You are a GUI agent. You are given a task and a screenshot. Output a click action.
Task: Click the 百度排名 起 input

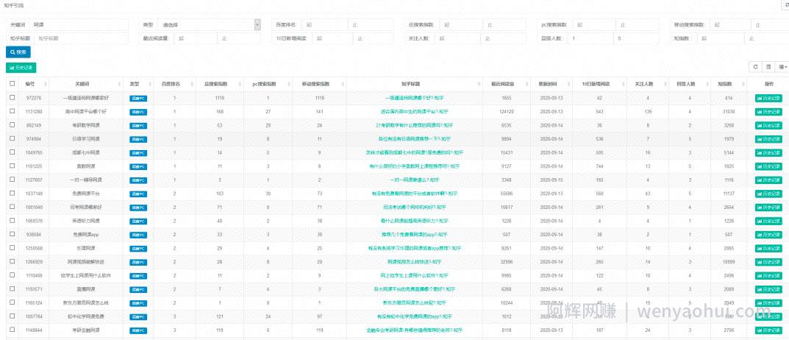click(324, 25)
